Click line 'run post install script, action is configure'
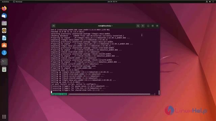This screenshot has height=121, width=216. coord(75,84)
